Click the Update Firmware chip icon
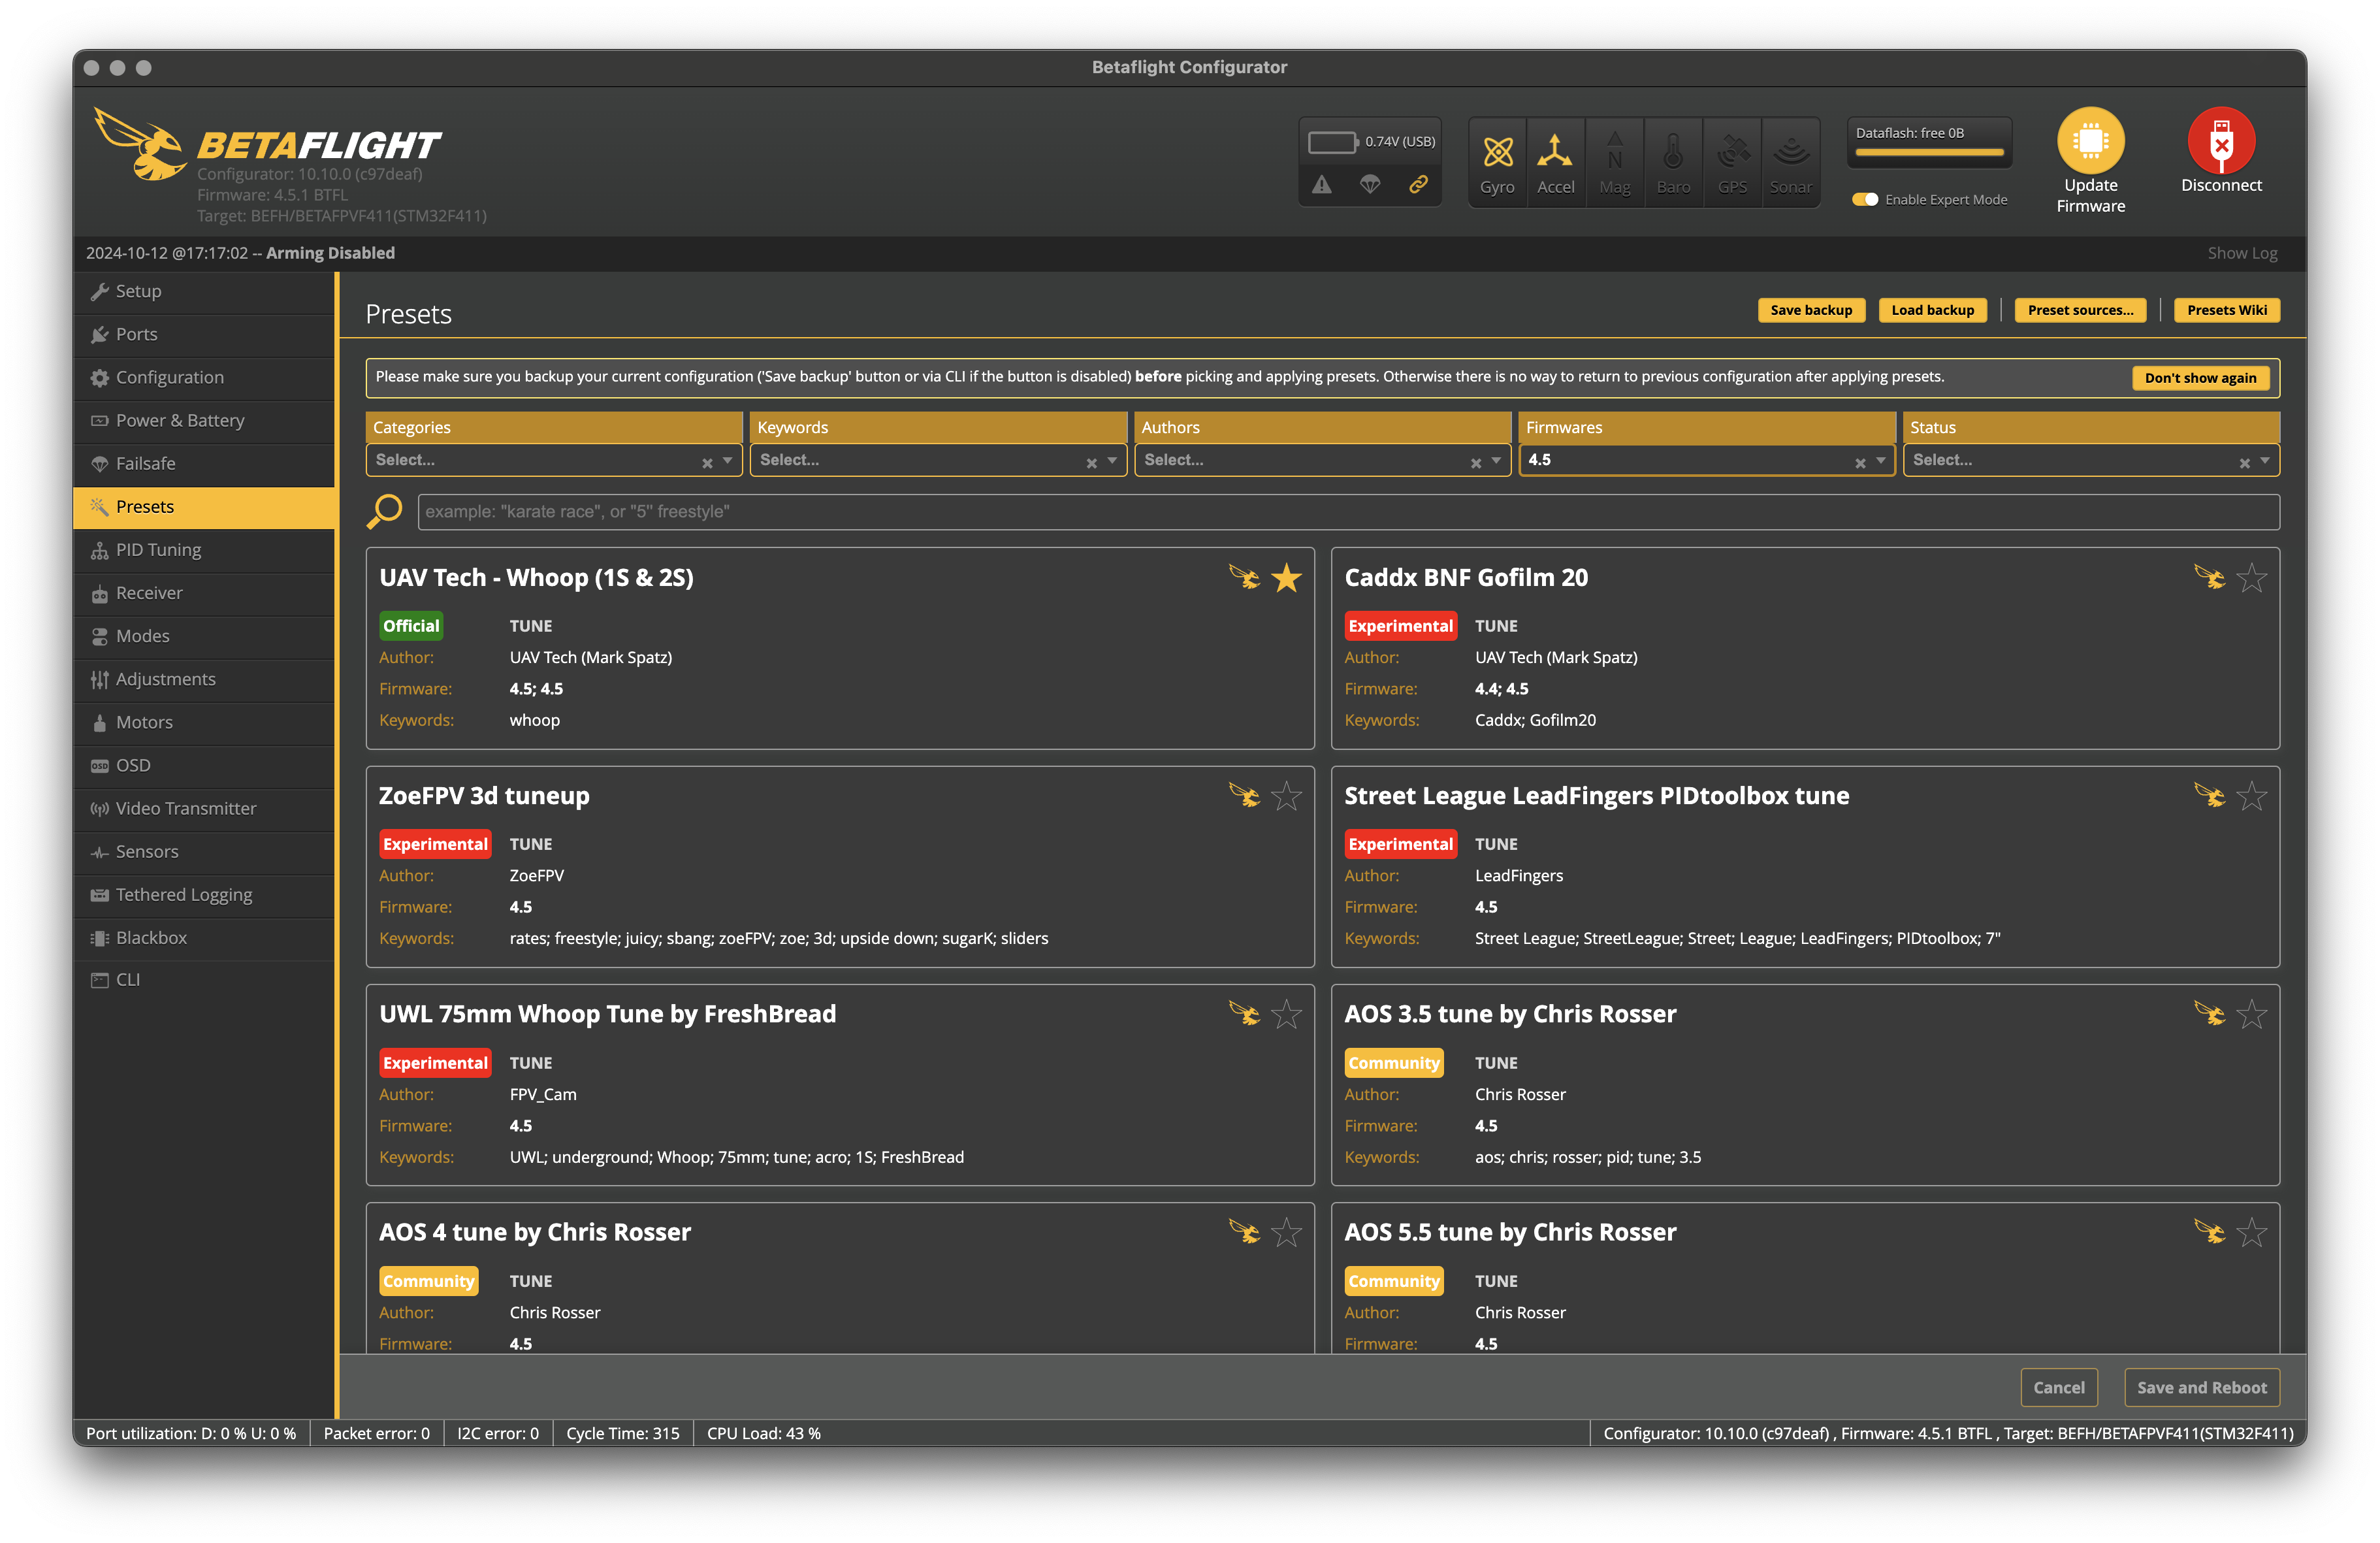 [2090, 140]
